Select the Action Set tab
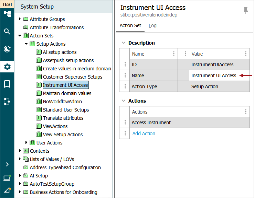This screenshot has width=254, height=198. pos(130,25)
